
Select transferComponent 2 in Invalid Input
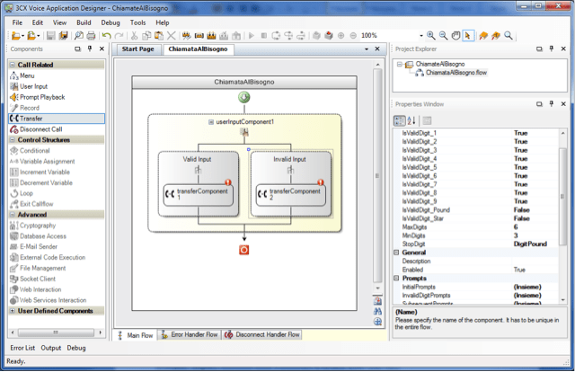click(x=290, y=194)
